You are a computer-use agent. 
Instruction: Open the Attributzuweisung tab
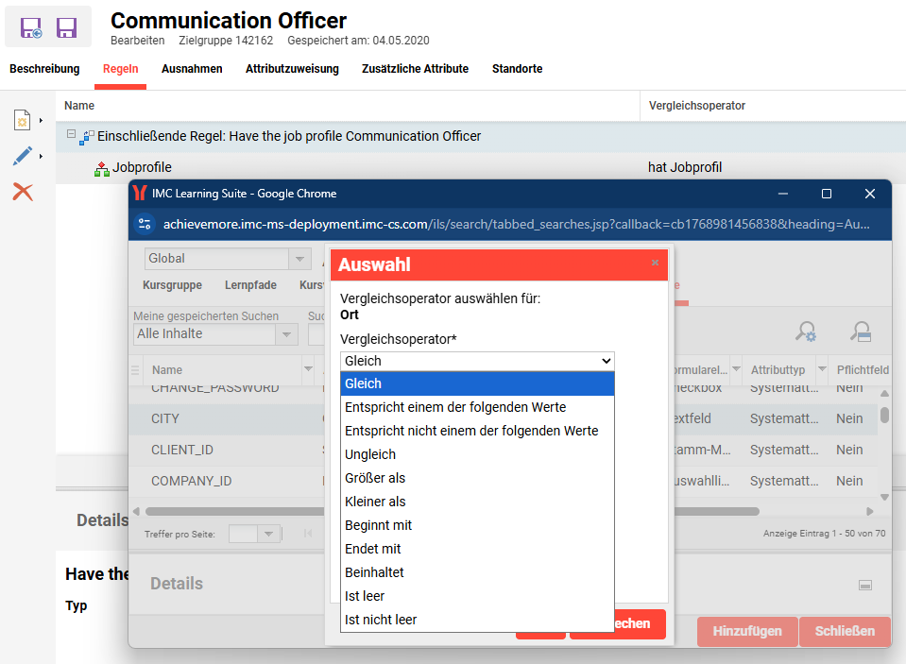click(292, 69)
